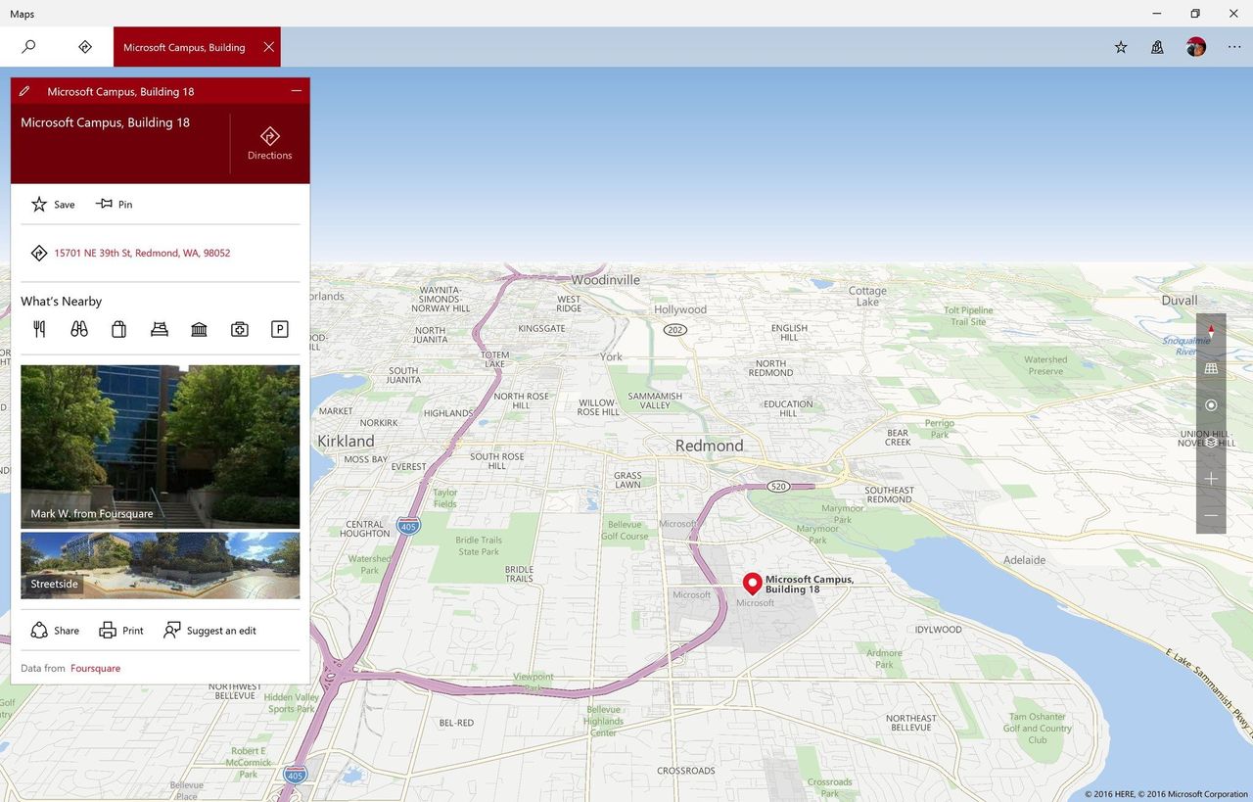The image size is (1253, 802).
Task: Click the Kirkland city label
Action: click(346, 442)
